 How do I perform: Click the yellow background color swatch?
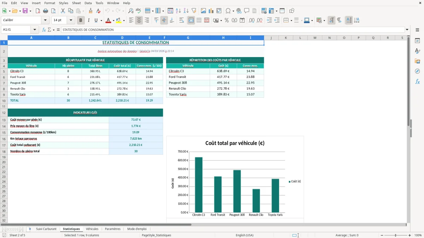119,20
